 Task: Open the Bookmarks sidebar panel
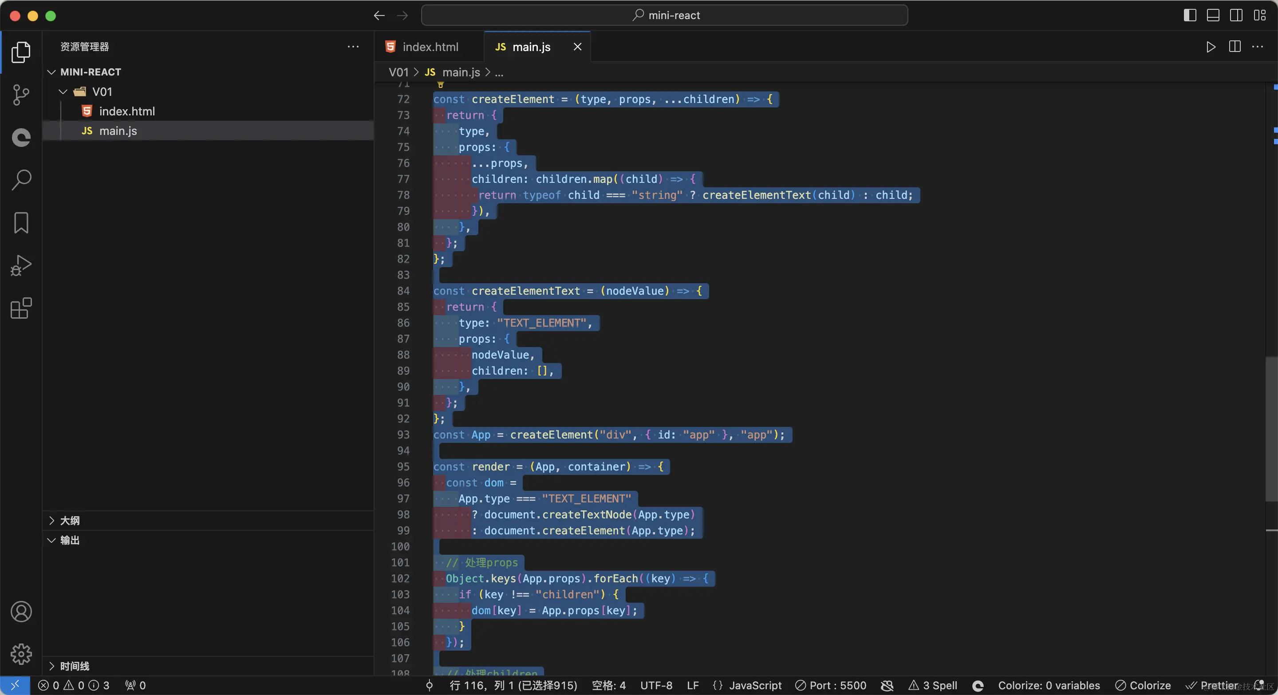pos(21,223)
